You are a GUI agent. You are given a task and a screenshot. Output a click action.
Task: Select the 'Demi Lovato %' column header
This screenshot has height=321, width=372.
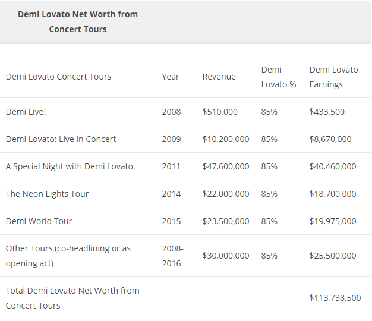pos(278,77)
